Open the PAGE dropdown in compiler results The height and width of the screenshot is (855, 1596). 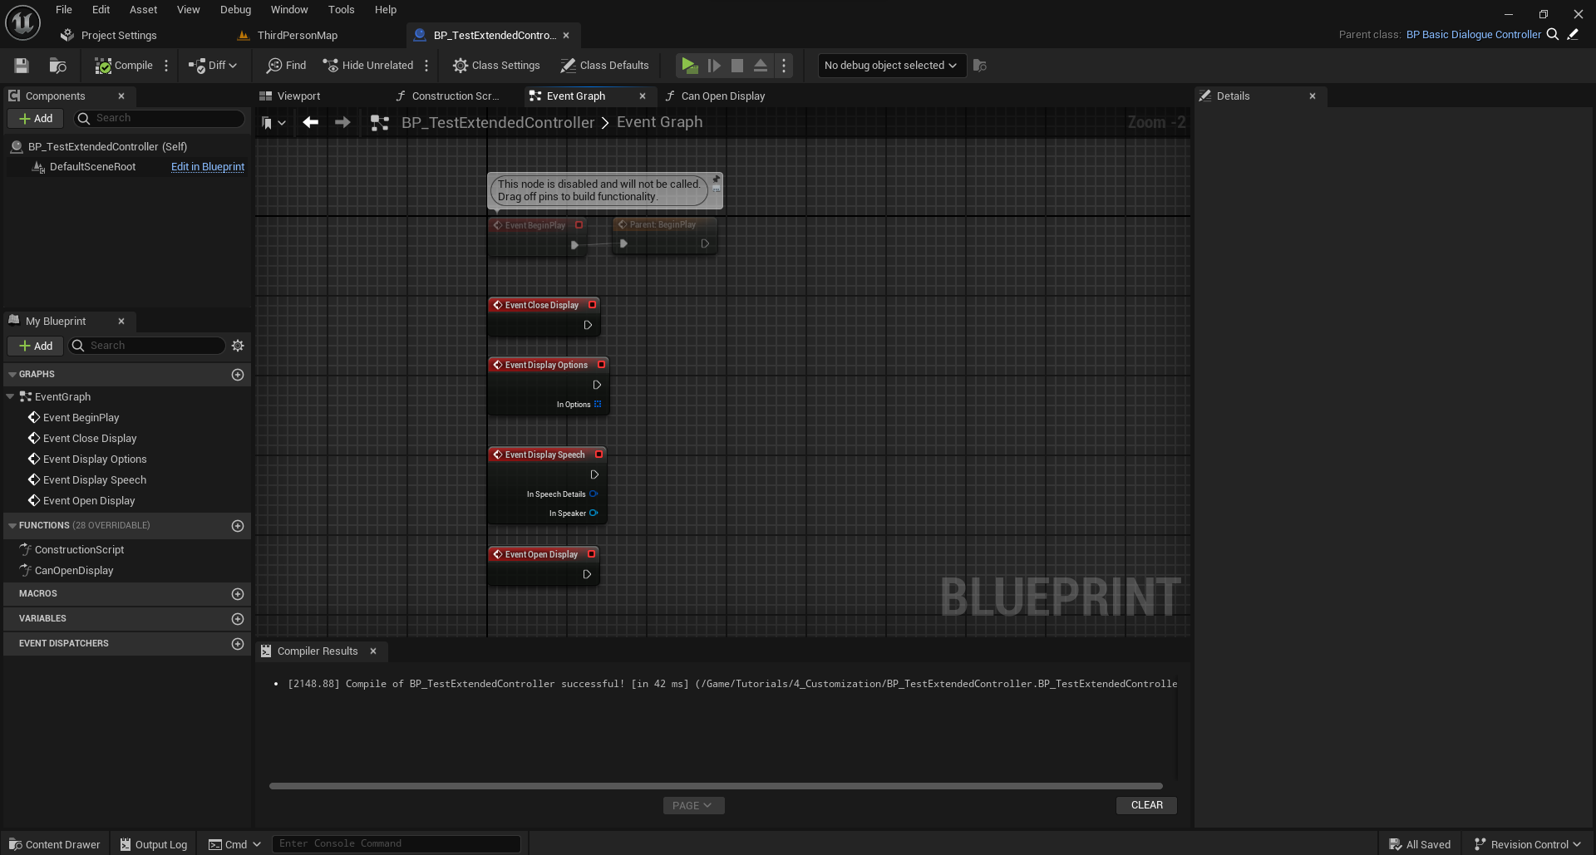(x=693, y=806)
